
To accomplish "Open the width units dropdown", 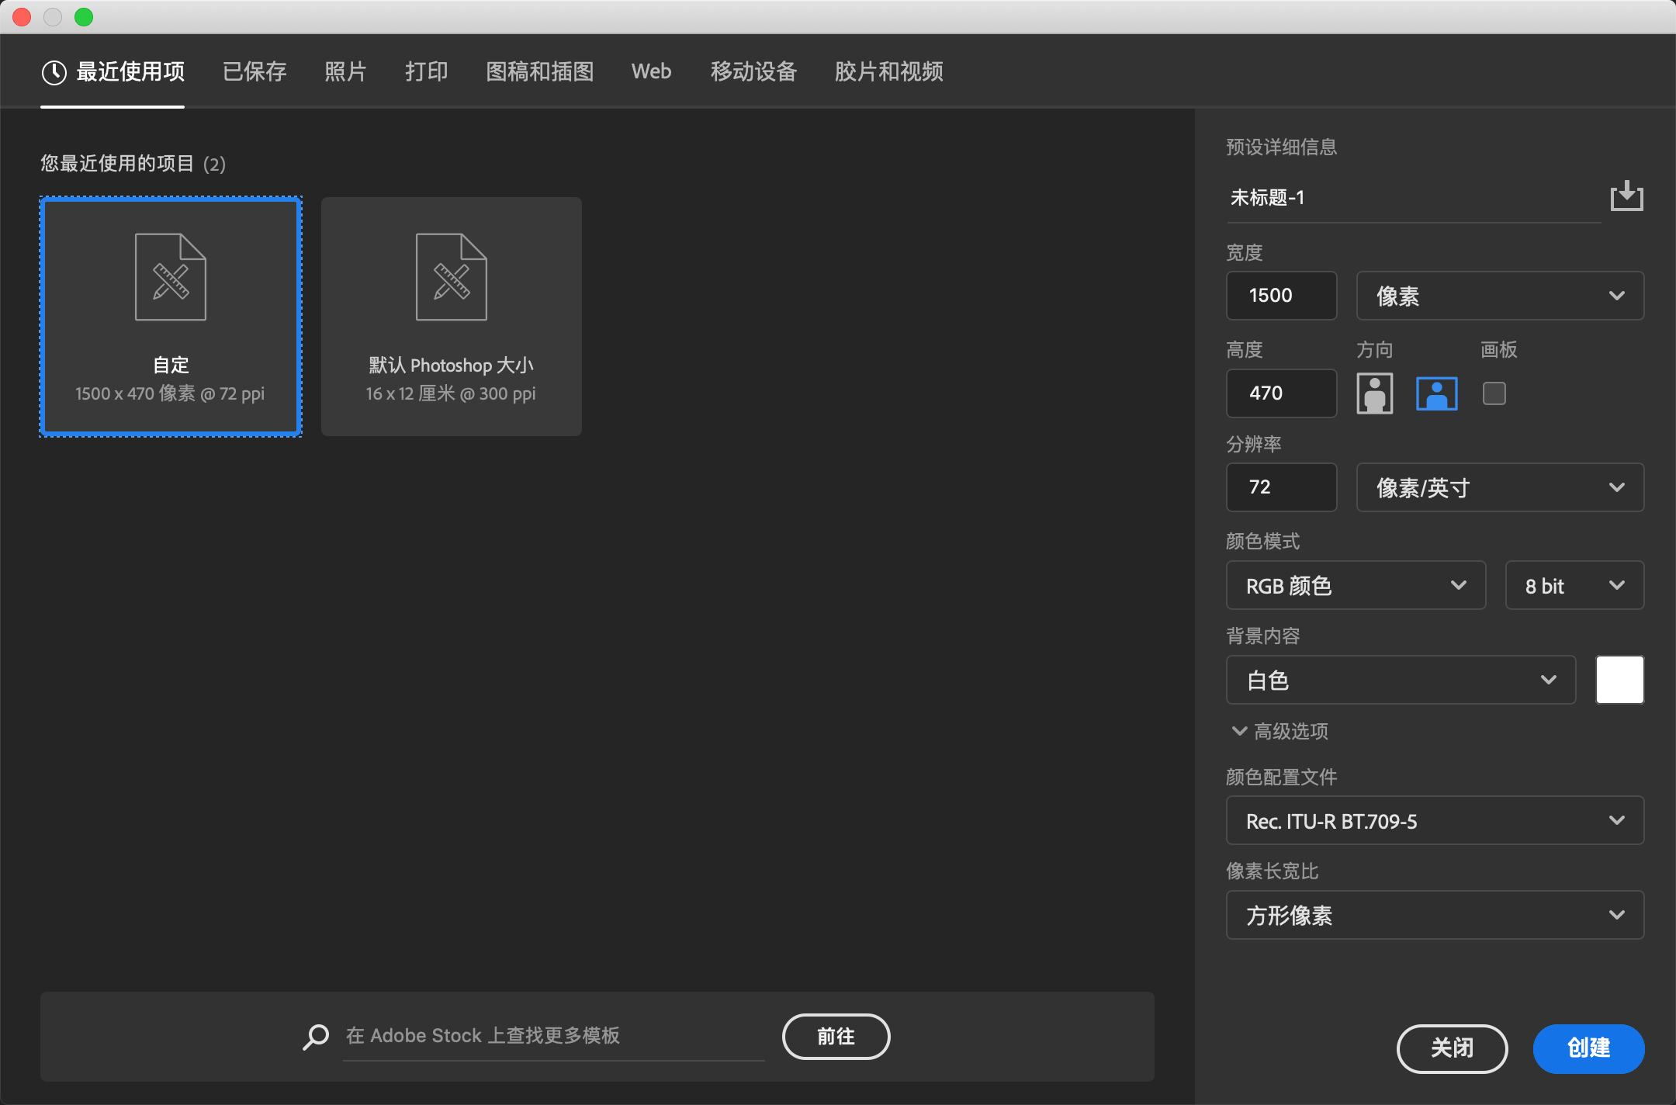I will tap(1499, 296).
